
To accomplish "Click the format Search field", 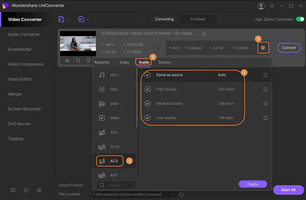I will 116,185.
